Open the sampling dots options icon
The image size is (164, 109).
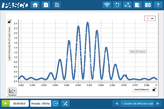pos(117,5)
